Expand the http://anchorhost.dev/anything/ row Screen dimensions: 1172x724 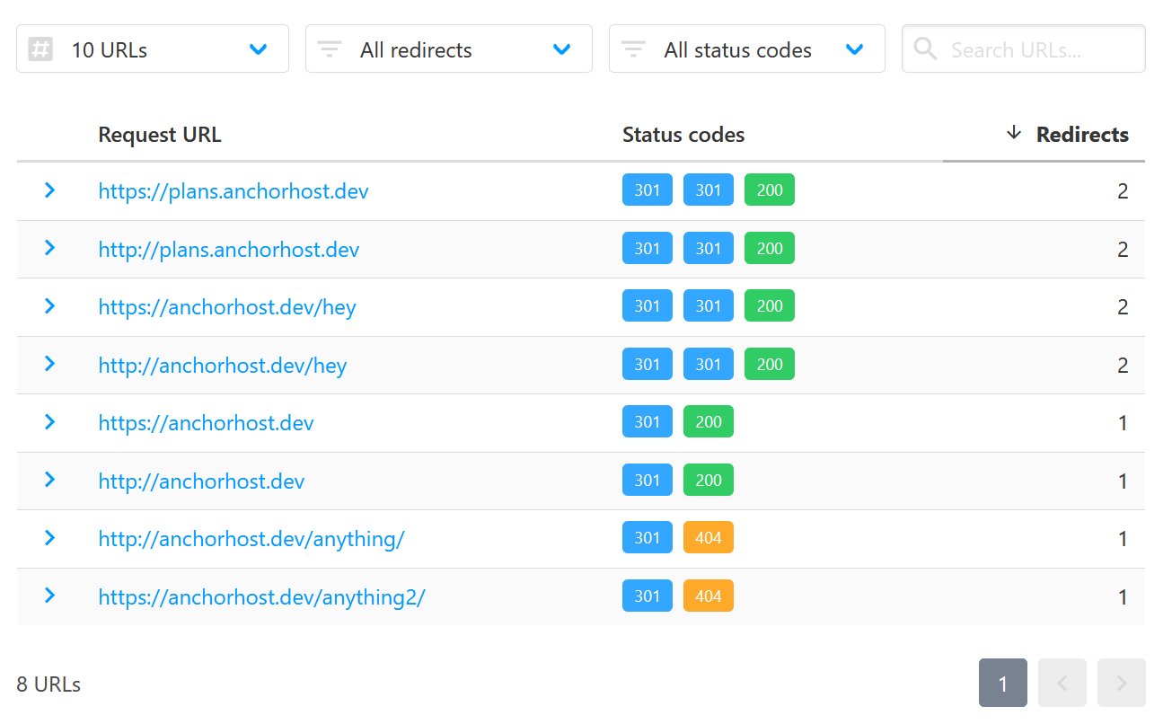point(49,538)
